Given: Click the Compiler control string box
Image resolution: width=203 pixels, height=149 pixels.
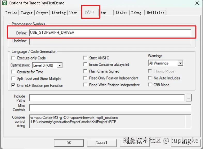Looking at the screenshot, I should point(110,121).
